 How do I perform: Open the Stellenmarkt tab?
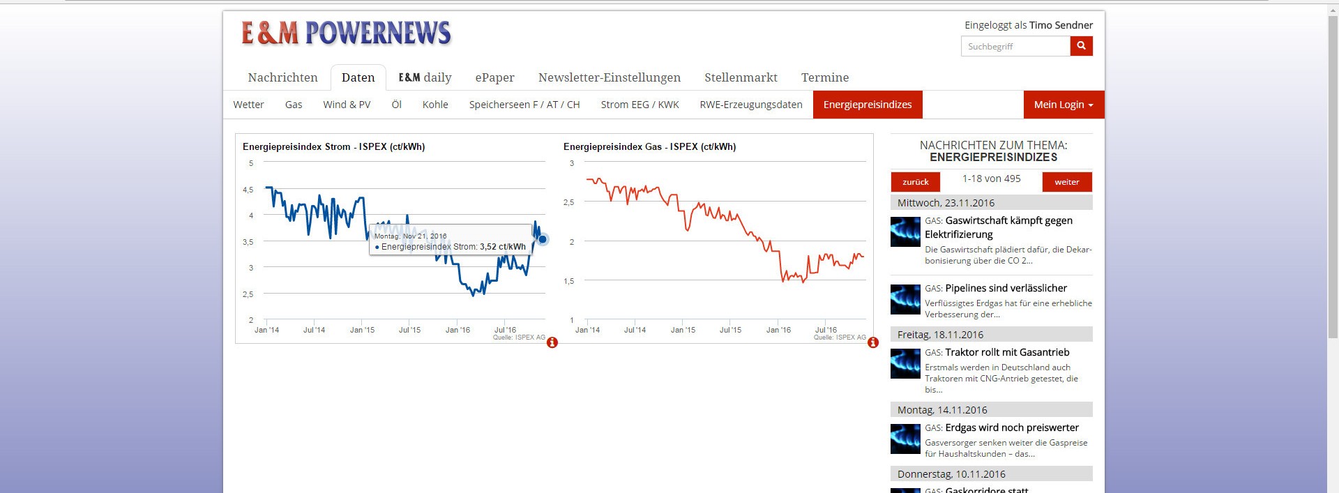[741, 77]
